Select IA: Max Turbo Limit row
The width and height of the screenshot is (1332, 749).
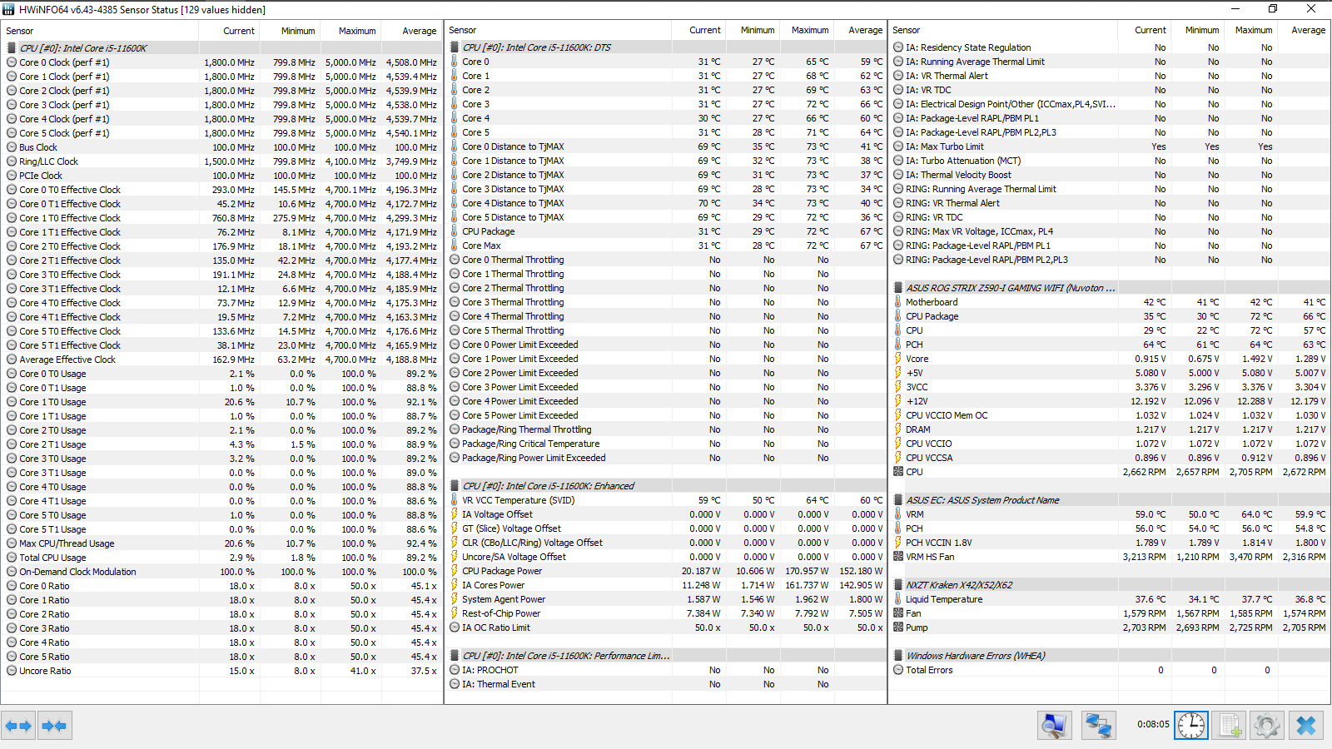pyautogui.click(x=1110, y=146)
